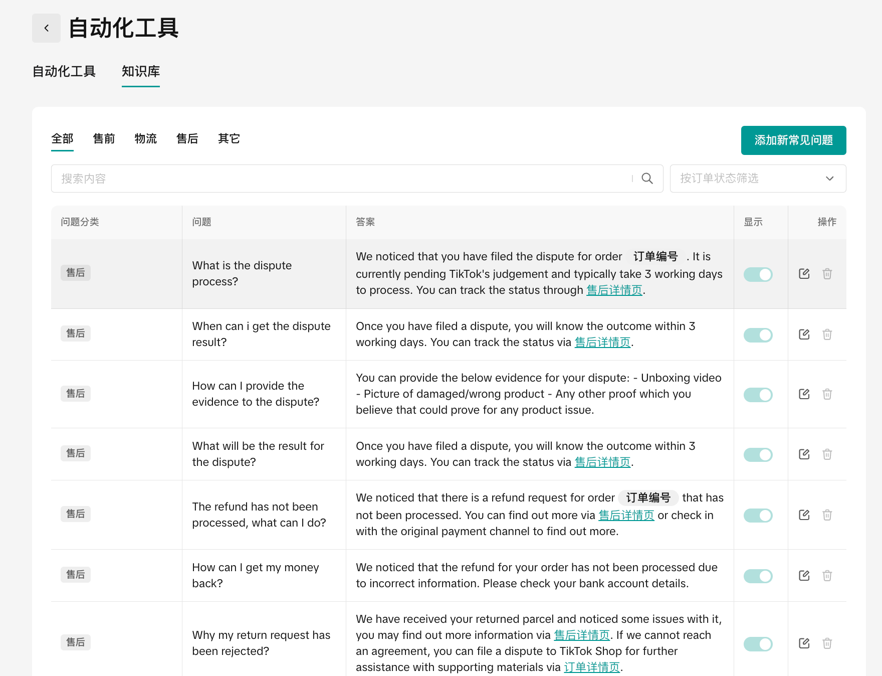Delete 'When can i get the dispute result' entry

827,334
